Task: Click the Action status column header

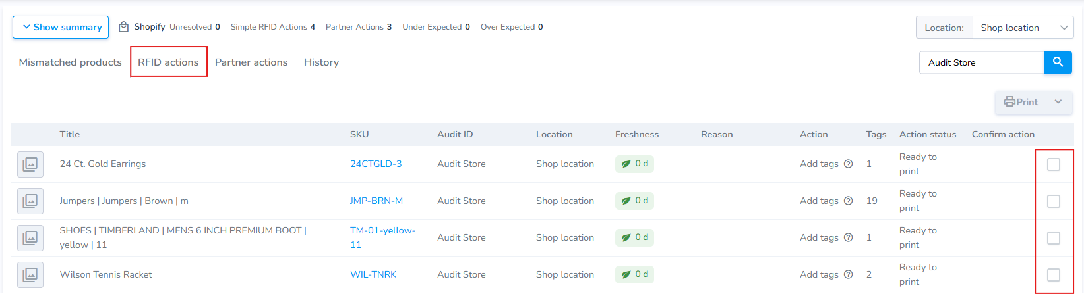Action: pyautogui.click(x=928, y=134)
